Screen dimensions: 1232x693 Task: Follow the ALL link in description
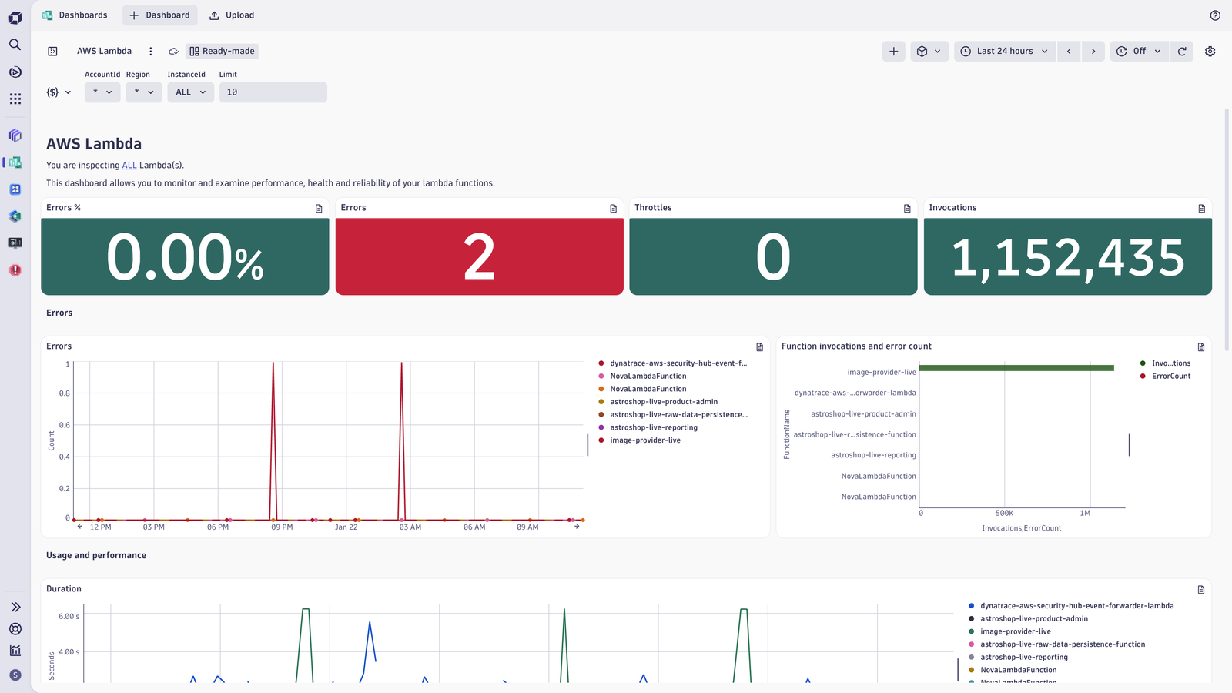pos(129,166)
